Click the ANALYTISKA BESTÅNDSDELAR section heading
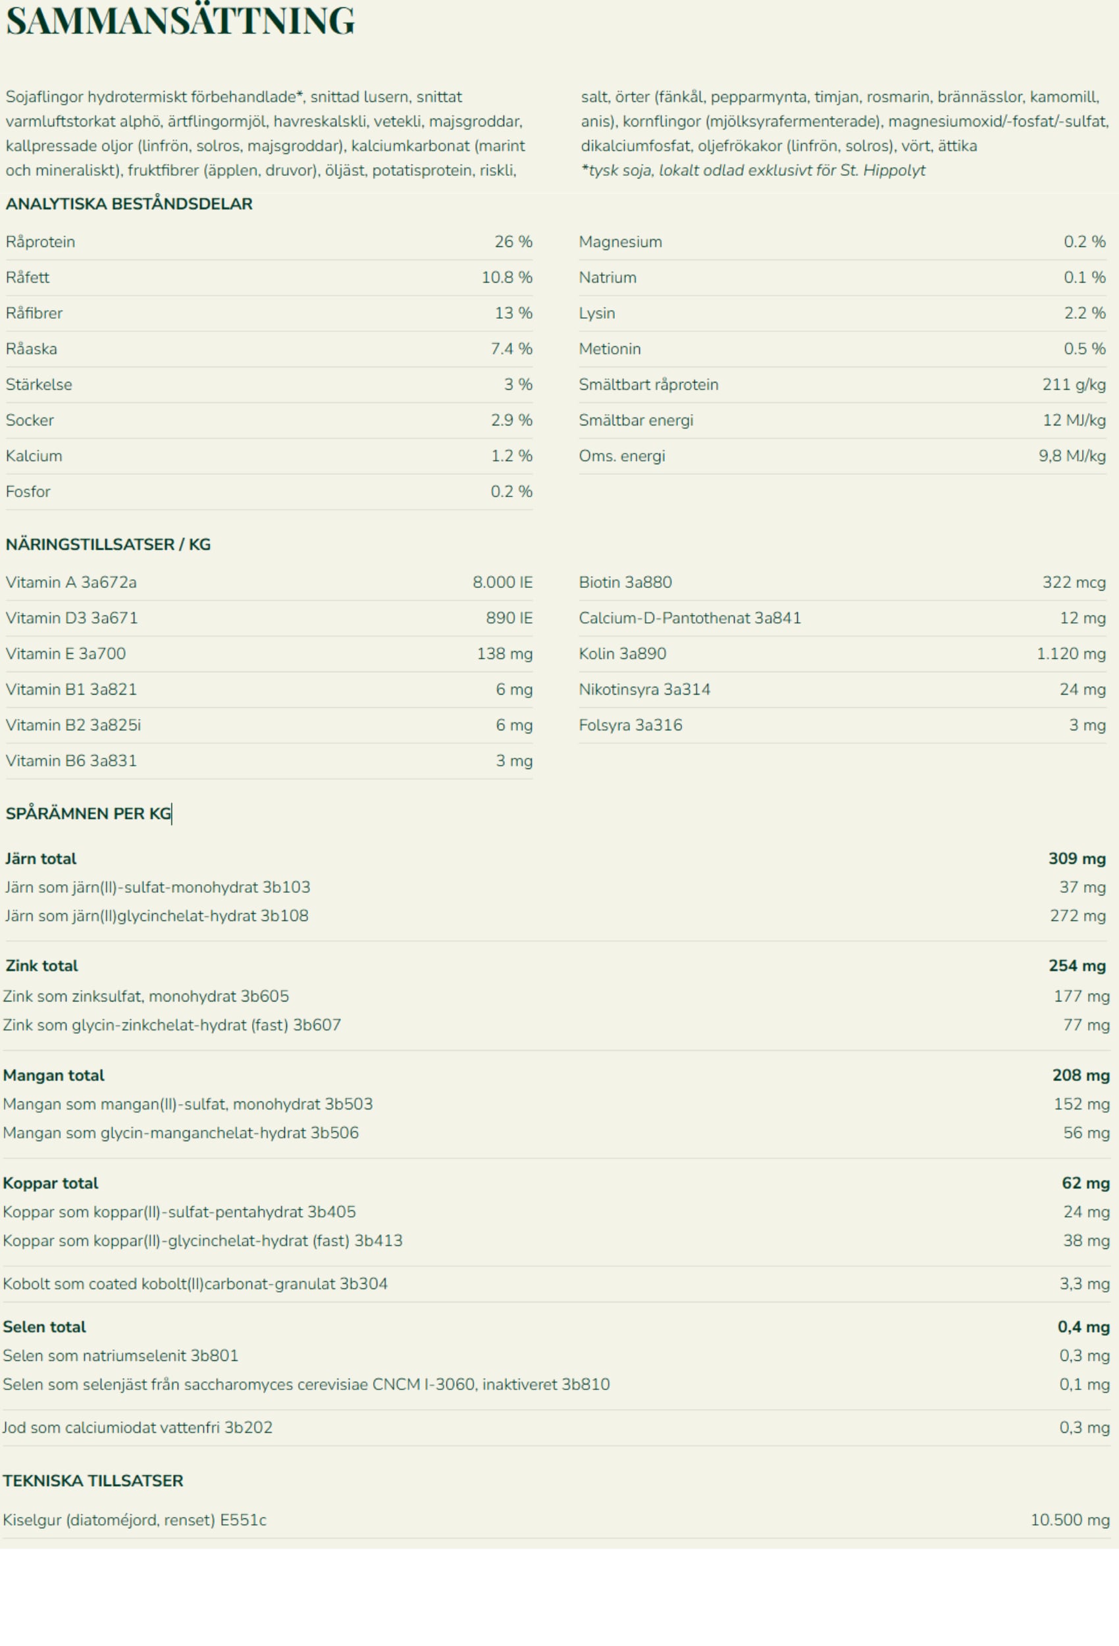The height and width of the screenshot is (1646, 1119). 129,204
